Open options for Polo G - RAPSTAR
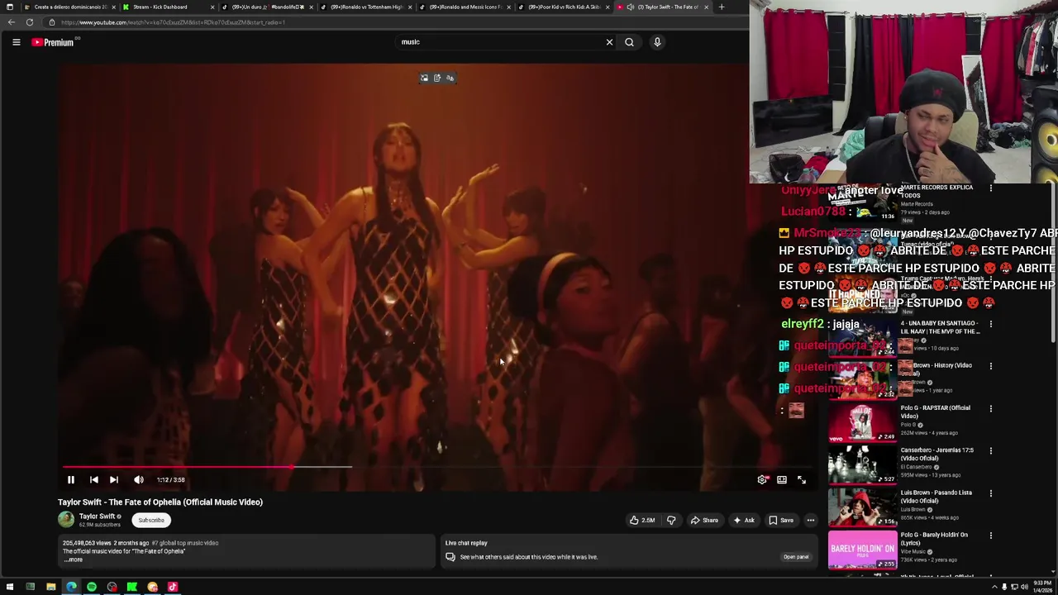 [x=991, y=408]
